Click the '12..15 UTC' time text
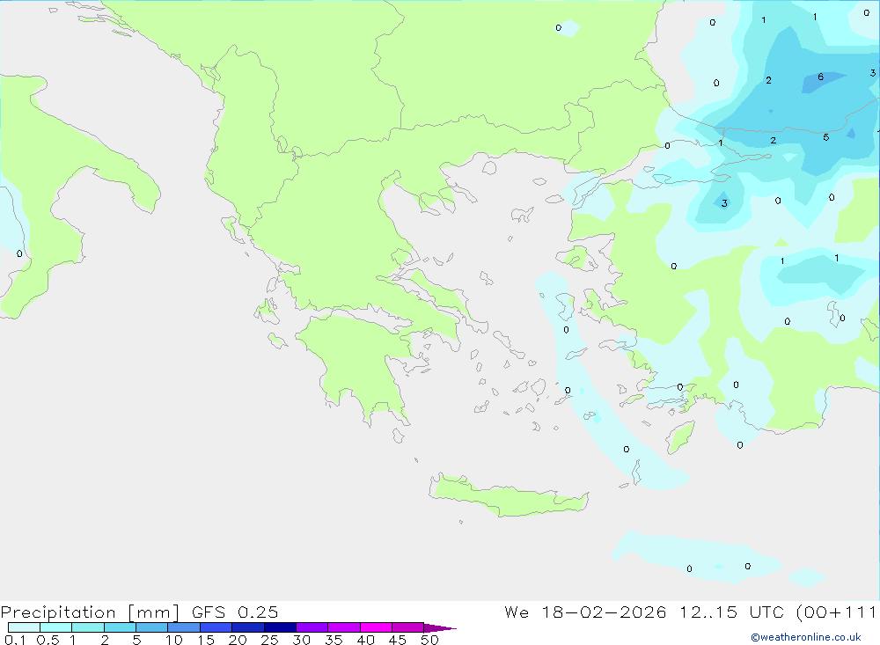The image size is (880, 645). click(x=732, y=612)
